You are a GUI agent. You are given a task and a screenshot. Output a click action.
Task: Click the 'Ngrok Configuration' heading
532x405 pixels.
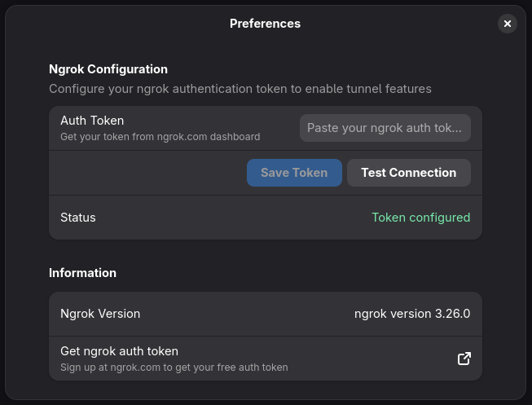click(108, 69)
